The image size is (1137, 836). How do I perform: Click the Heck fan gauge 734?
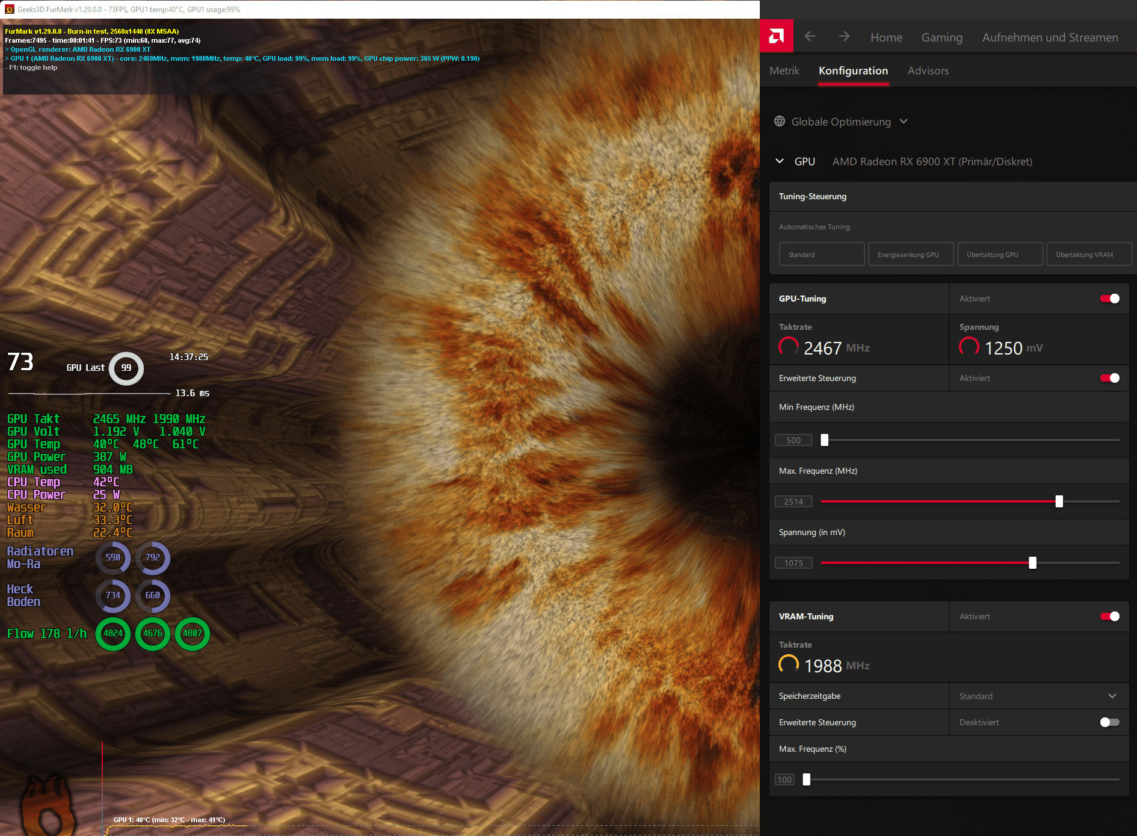point(113,596)
